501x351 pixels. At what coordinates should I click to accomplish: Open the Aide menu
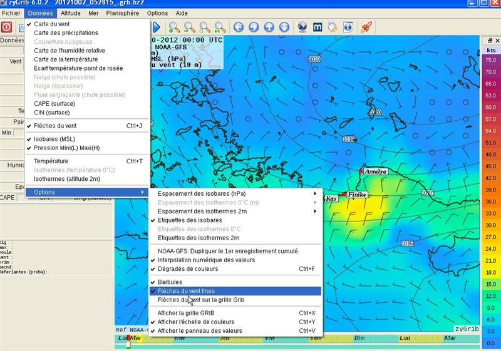tap(182, 13)
